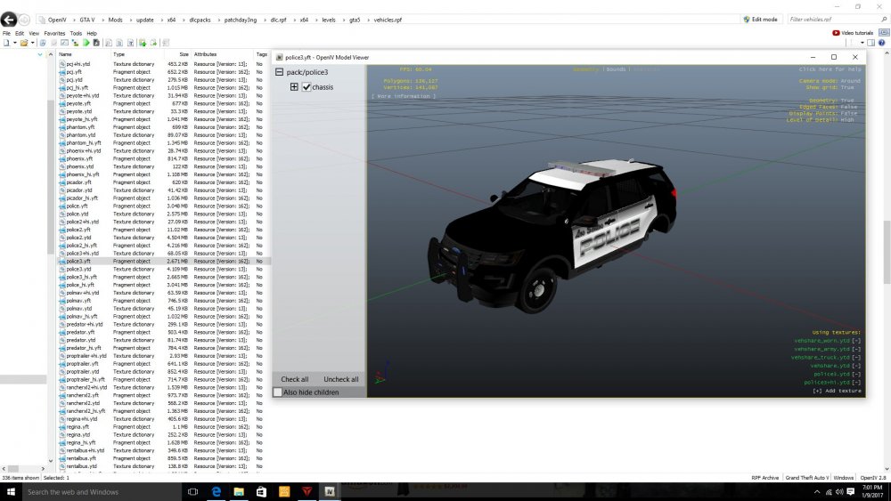Click the green play toolbar icon
This screenshot has height=501, width=891.
[86, 42]
